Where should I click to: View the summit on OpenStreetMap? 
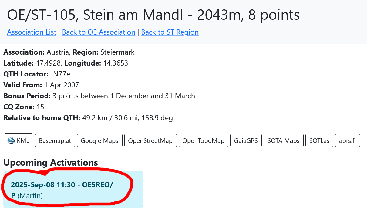[150, 140]
